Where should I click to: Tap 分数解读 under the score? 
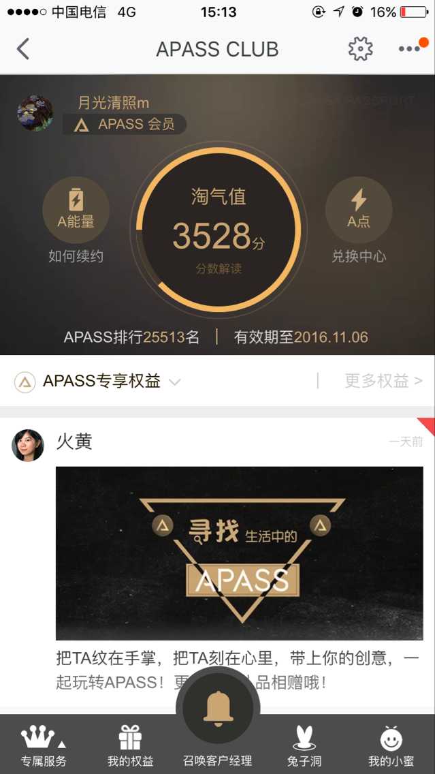pos(219,269)
